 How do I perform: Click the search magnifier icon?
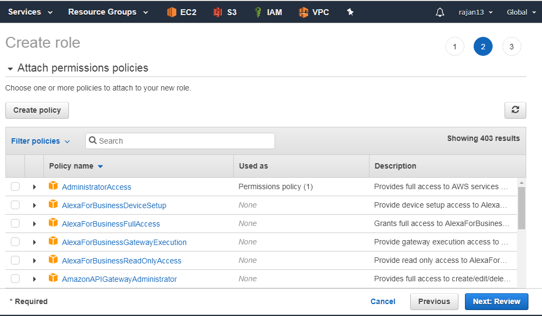pyautogui.click(x=93, y=140)
